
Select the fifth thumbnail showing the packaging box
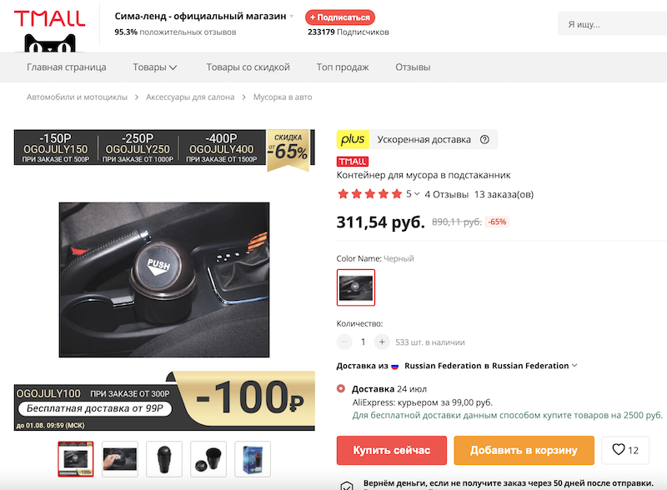tap(253, 459)
